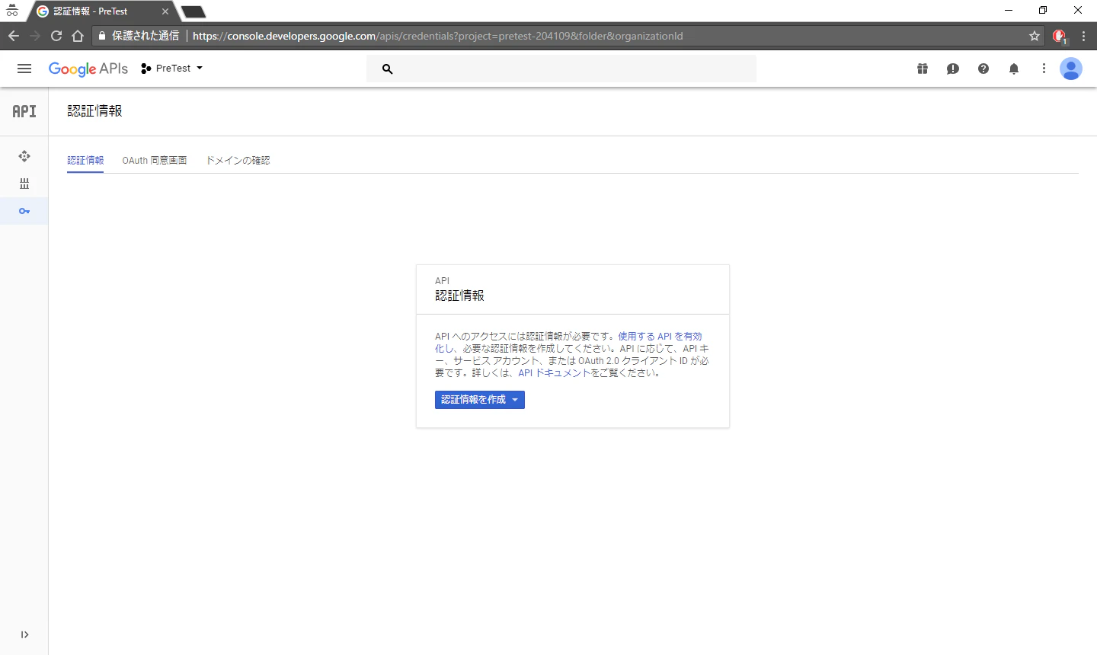The height and width of the screenshot is (655, 1097).
Task: Open the gift free trial icon
Action: pos(923,69)
